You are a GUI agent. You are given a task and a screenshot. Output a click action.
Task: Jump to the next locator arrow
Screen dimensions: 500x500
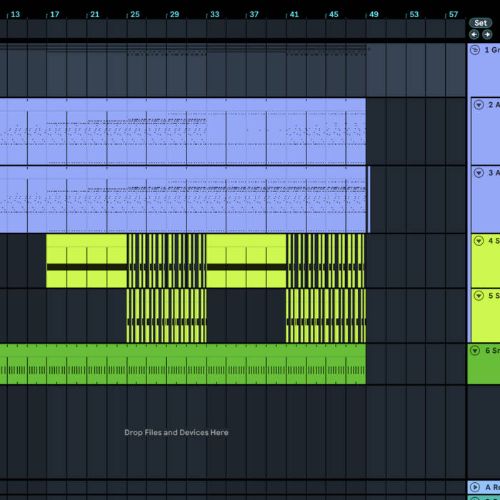pyautogui.click(x=487, y=34)
